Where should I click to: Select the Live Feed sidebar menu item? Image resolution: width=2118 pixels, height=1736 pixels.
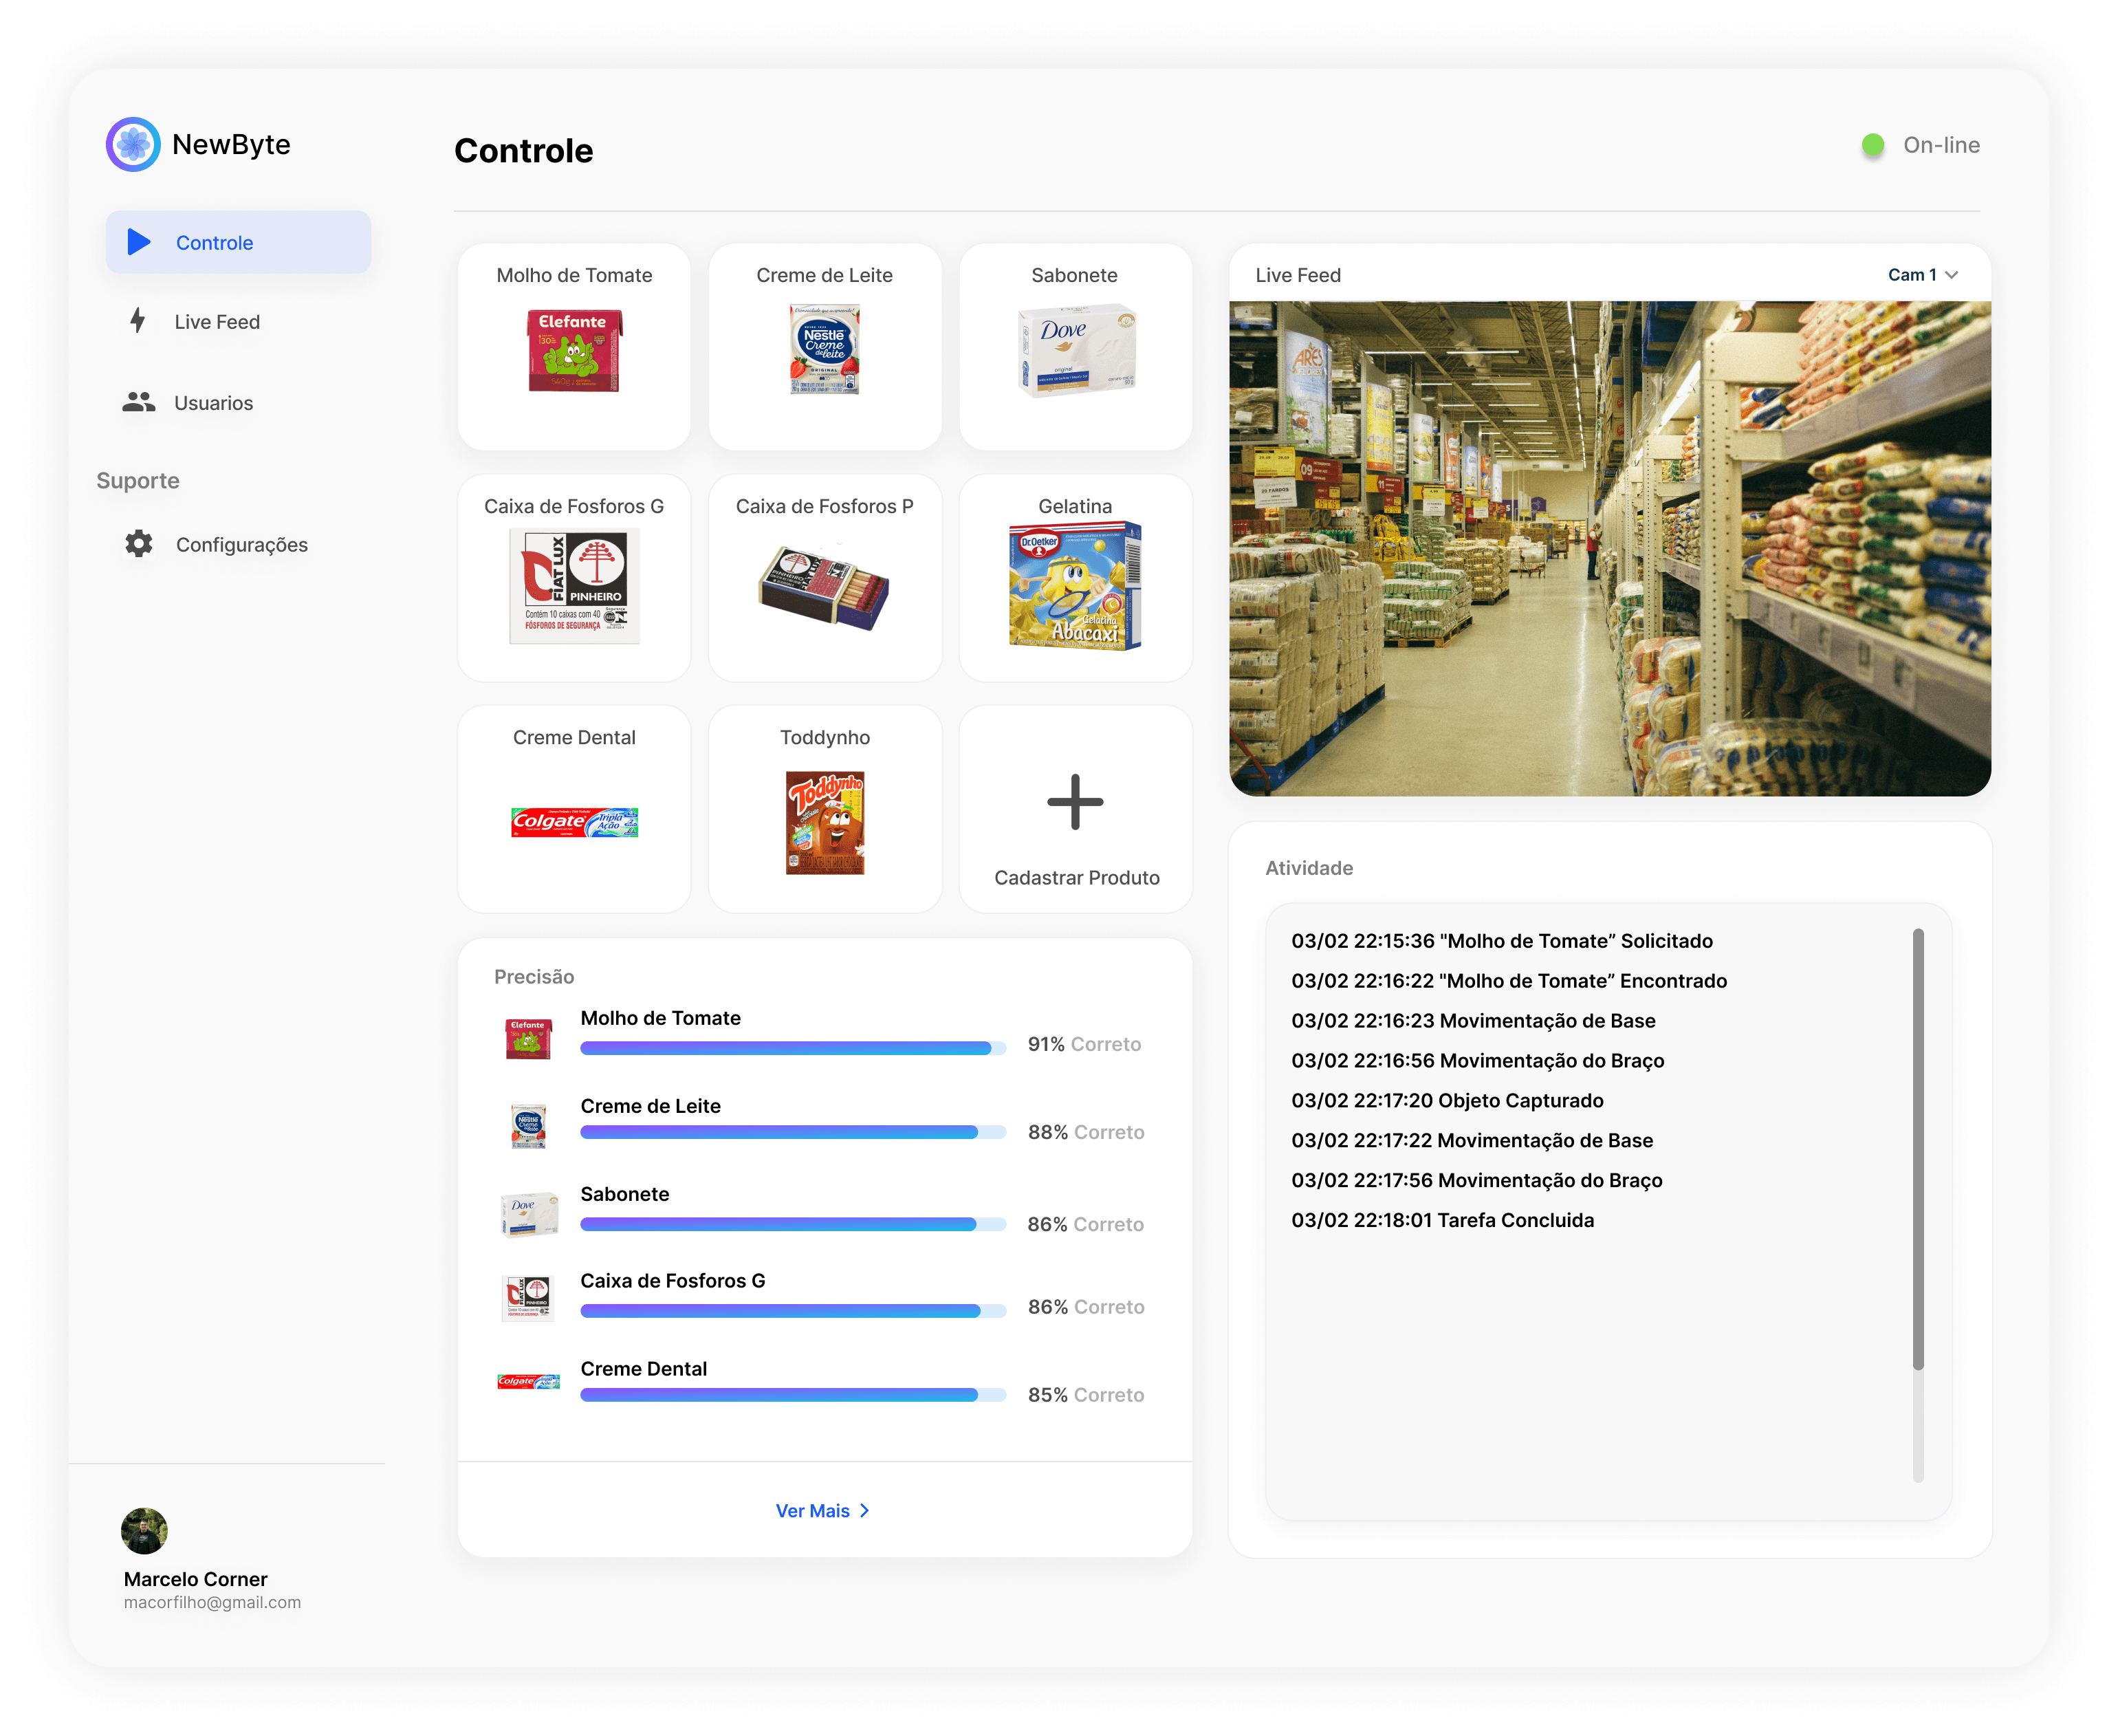click(x=217, y=322)
